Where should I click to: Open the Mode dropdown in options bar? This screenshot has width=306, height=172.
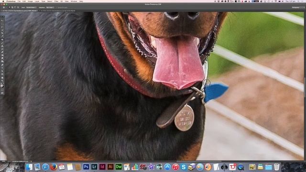click(x=31, y=8)
